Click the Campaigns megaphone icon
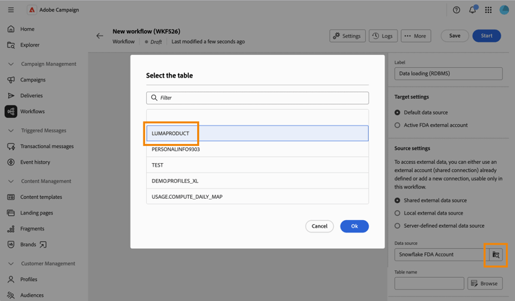Image resolution: width=515 pixels, height=301 pixels. 11,80
